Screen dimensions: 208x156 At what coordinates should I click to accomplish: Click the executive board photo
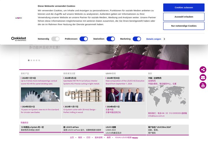125,94
